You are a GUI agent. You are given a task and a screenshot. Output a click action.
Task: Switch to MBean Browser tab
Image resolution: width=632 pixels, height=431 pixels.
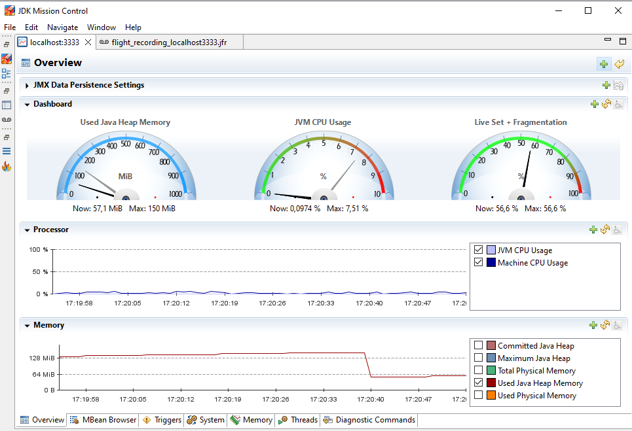coord(103,420)
